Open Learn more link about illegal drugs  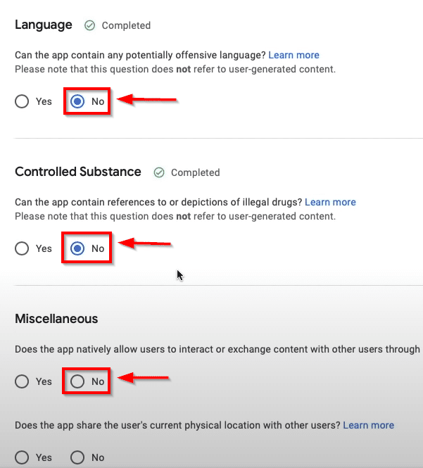click(x=330, y=202)
